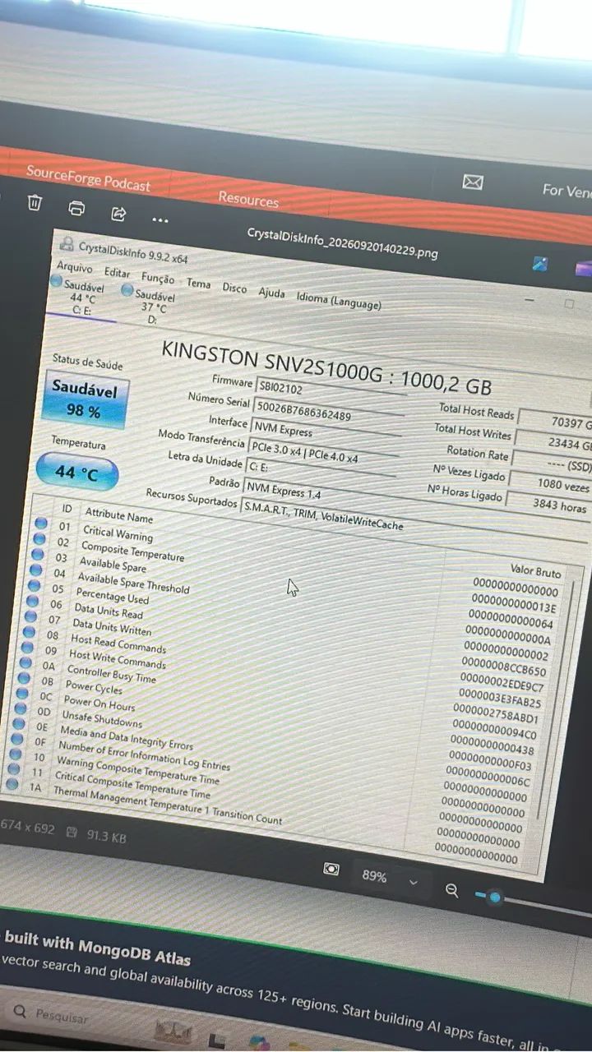Open the Editar menu in CrystalDiskInfo
592x1052 pixels.
click(x=117, y=272)
